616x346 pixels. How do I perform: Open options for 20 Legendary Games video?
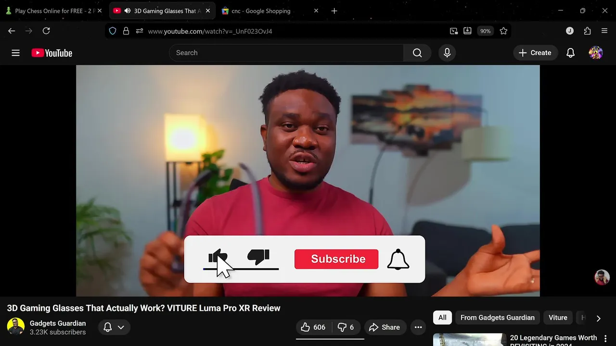[x=605, y=339]
